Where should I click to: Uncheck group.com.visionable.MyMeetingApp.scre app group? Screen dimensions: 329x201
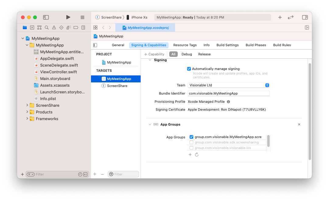tap(191, 137)
